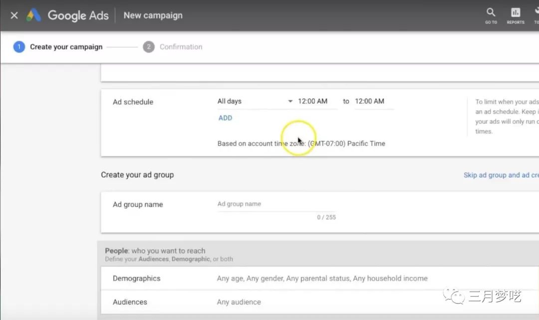
Task: Click the Ad schedule section label
Action: pos(133,102)
